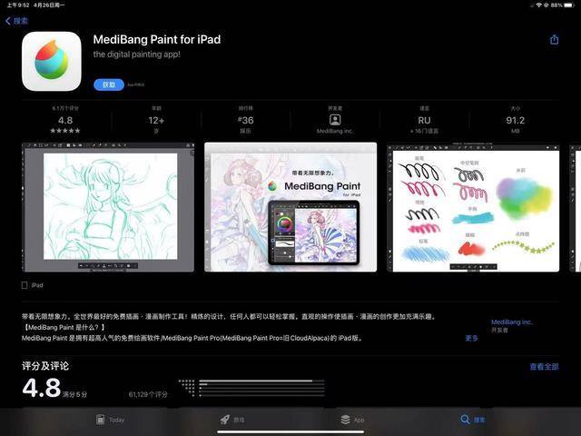Tap the MediBang Inc. label under developer icon
This screenshot has height=436, width=581.
point(335,131)
